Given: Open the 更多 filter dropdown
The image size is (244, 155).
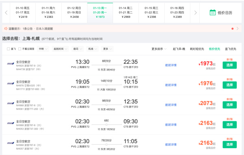Looking at the screenshot, I should [107, 49].
